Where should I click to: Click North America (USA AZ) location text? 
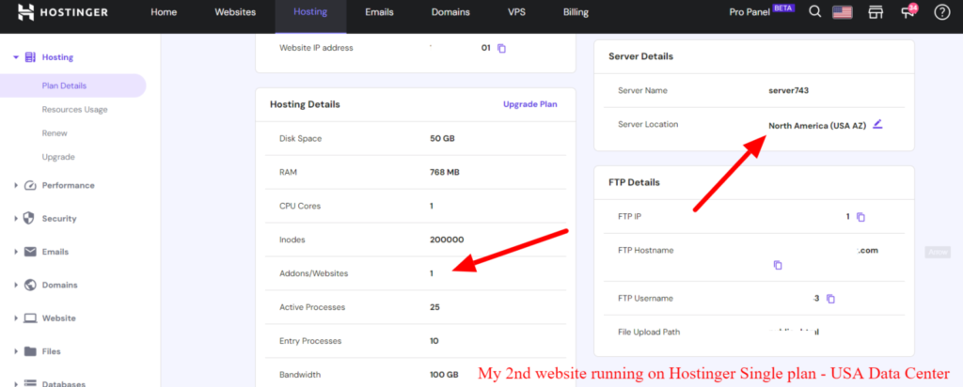[817, 126]
